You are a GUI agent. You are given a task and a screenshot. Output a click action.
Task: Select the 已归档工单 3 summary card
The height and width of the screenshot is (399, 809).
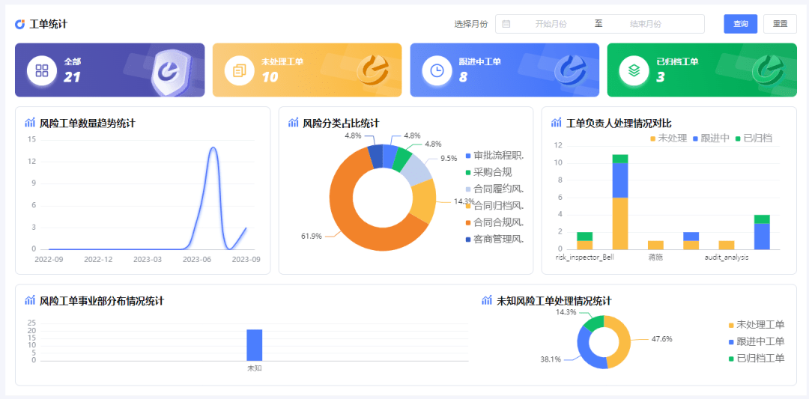click(702, 70)
